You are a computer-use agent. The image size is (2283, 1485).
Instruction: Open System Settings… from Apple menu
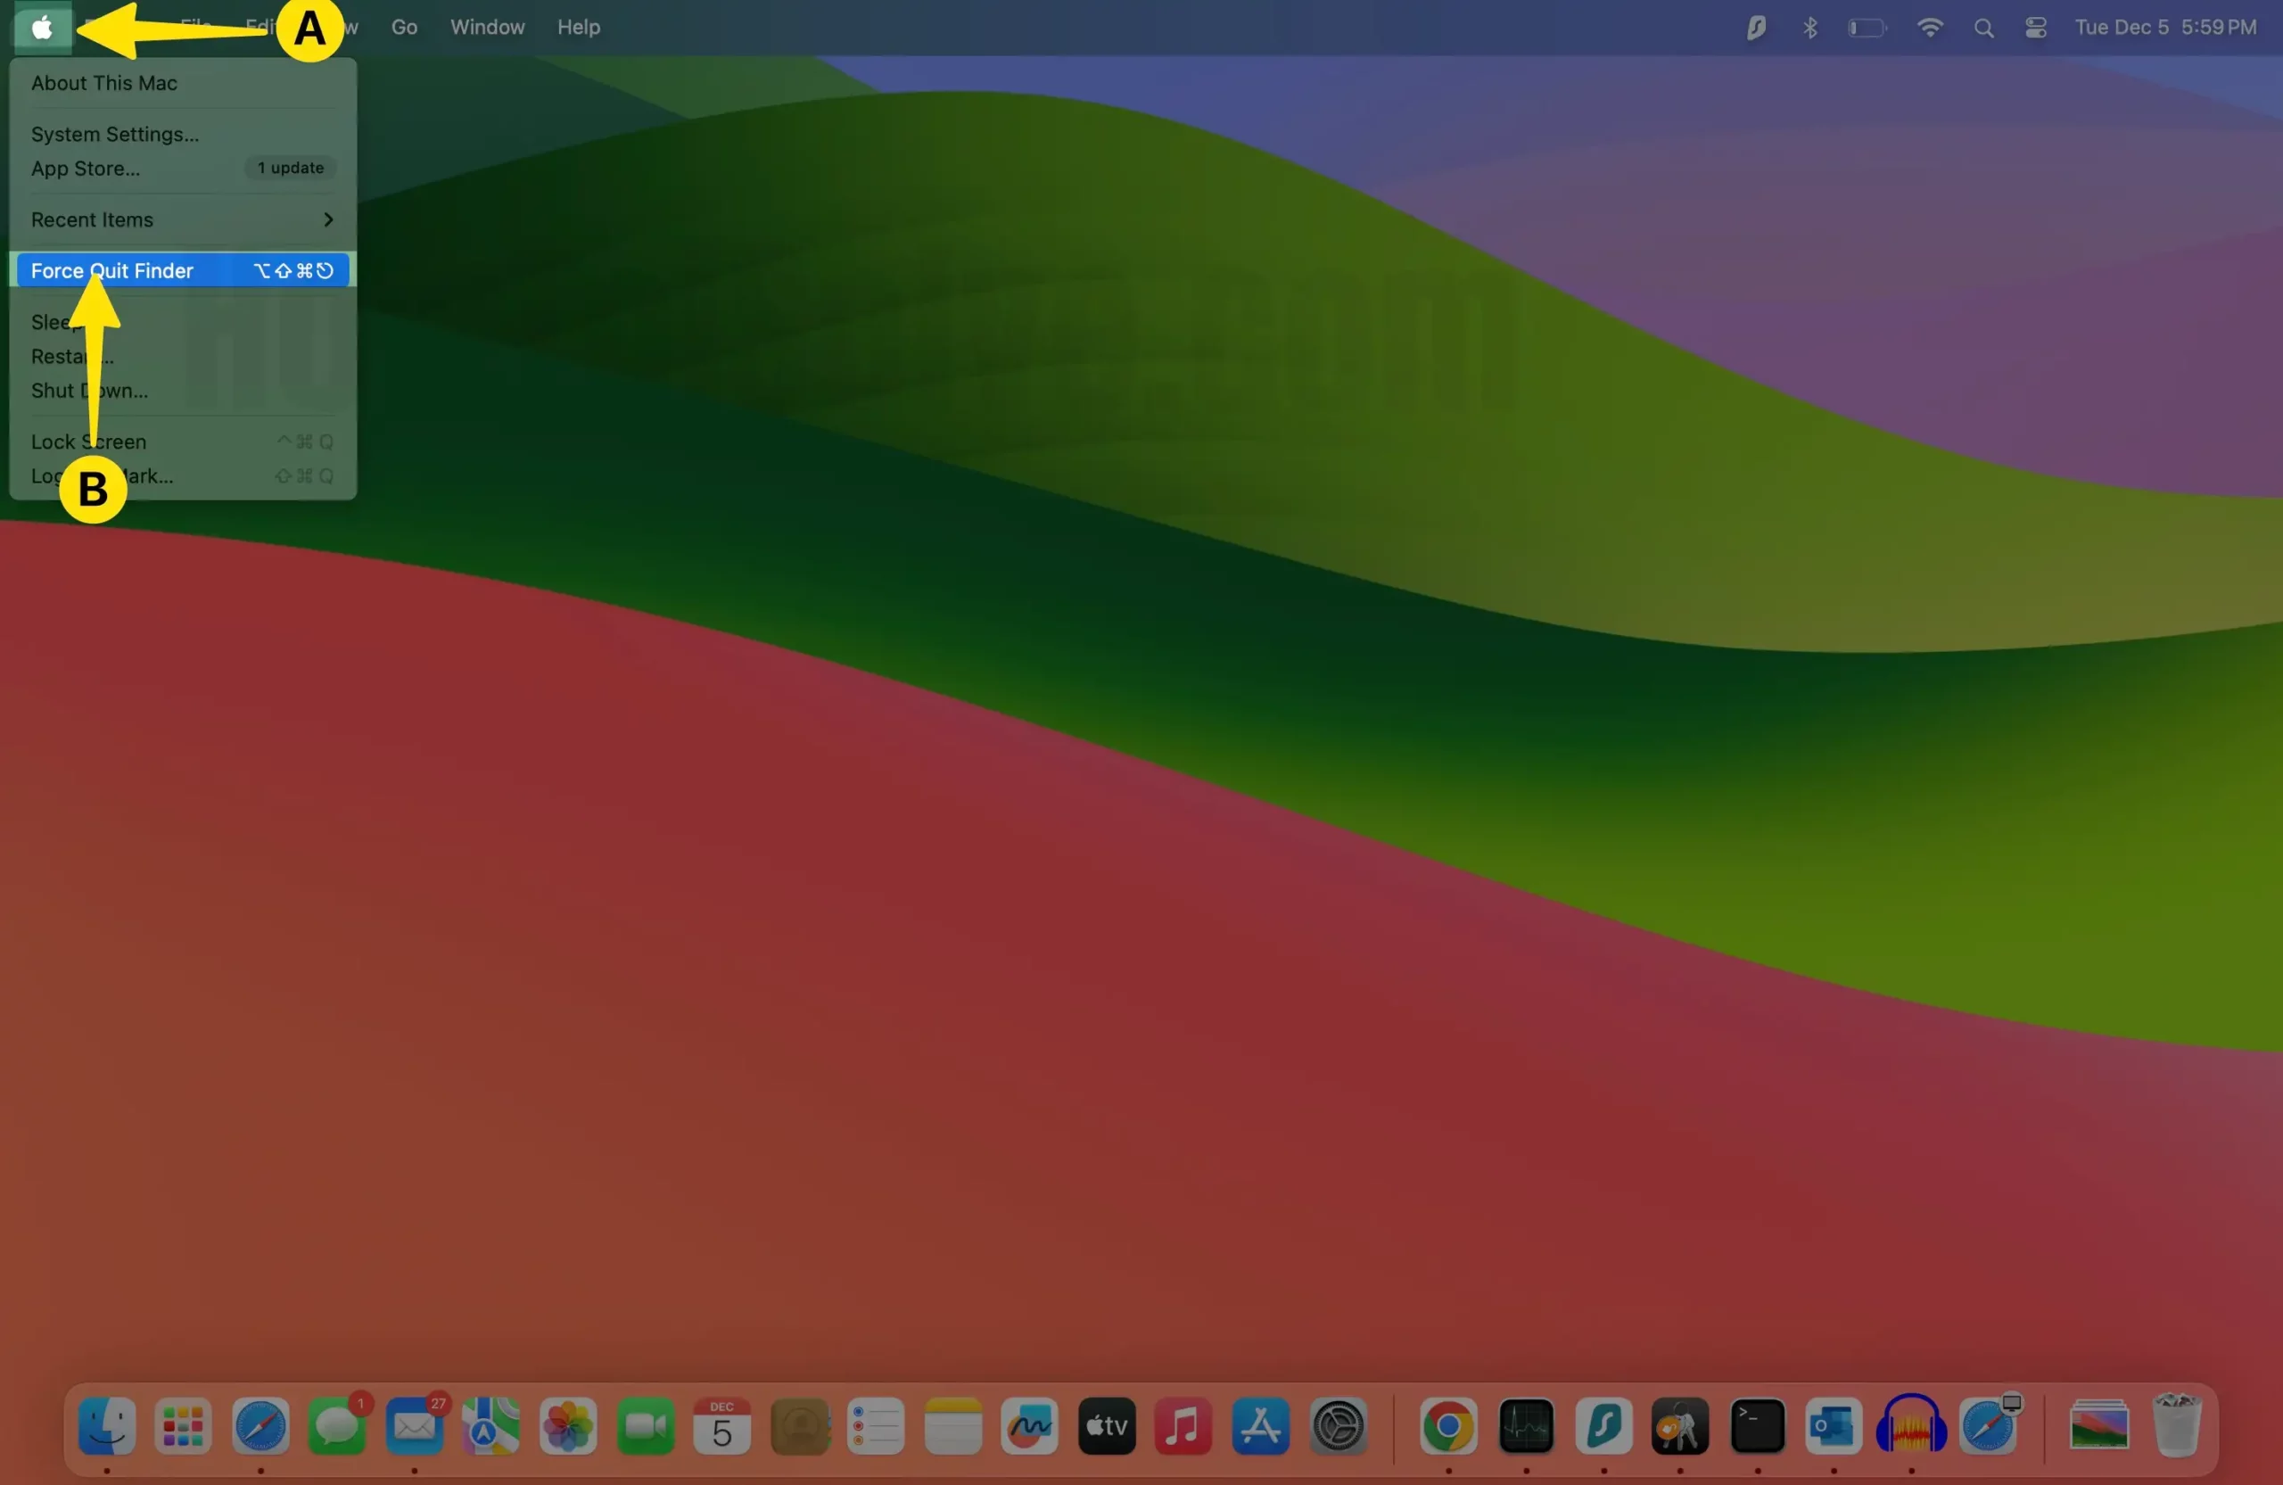coord(115,135)
